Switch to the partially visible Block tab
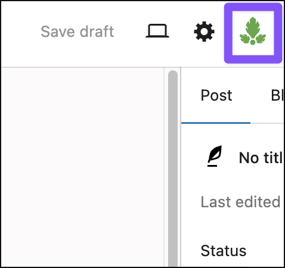Viewport: 285px width, 268px height. tap(277, 96)
